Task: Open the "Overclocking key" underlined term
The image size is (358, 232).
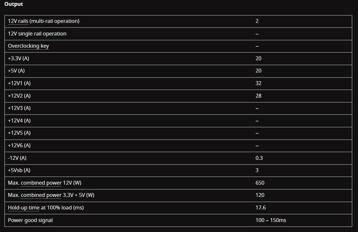Action: (28, 46)
